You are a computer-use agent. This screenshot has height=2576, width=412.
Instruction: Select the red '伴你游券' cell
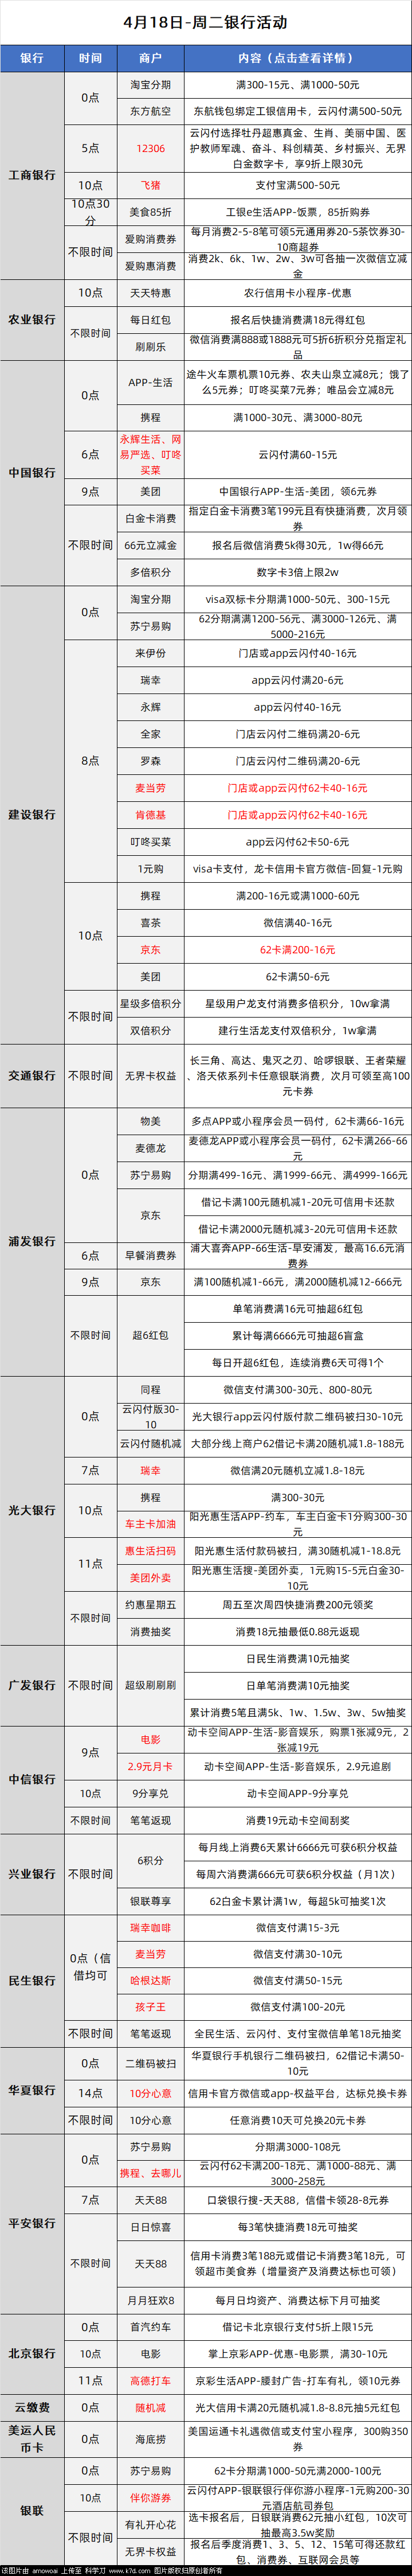pos(150,2497)
